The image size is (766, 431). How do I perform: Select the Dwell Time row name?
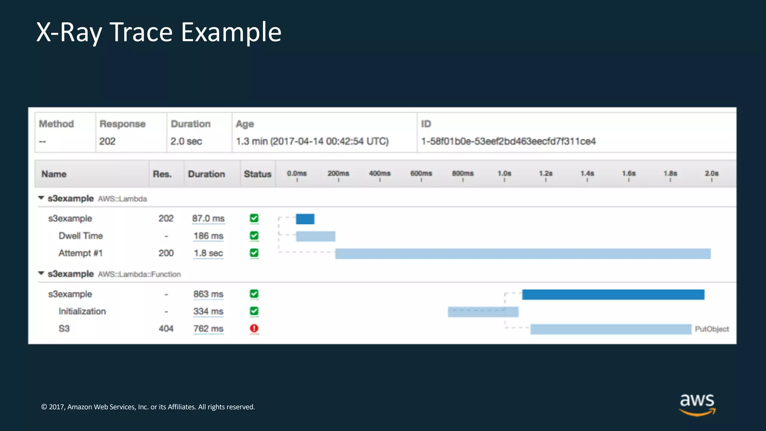(x=80, y=236)
